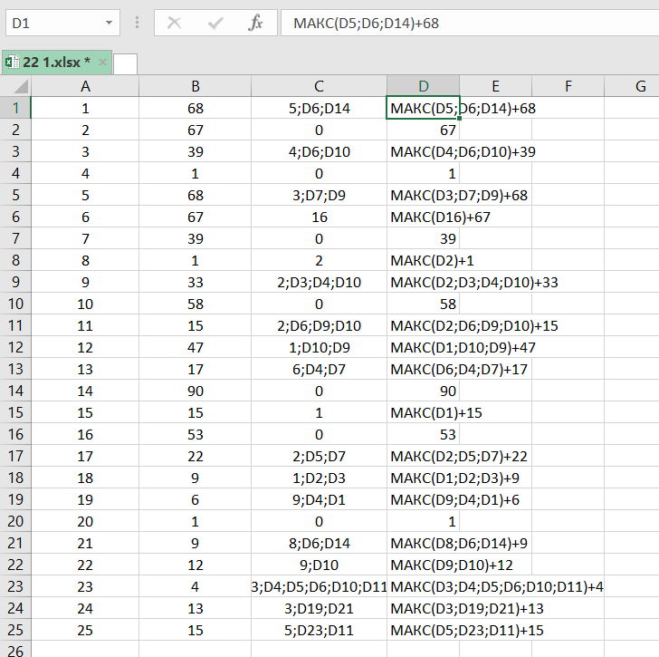Select row 14 header
The image size is (659, 657).
pyautogui.click(x=15, y=391)
